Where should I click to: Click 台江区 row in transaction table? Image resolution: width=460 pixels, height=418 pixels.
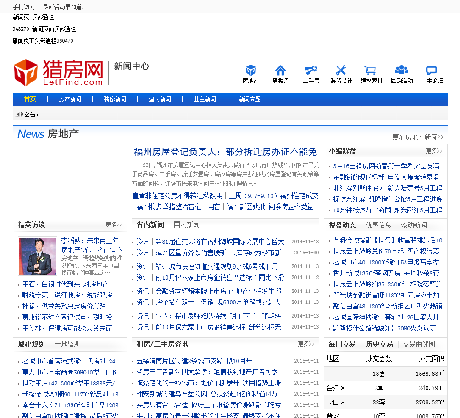point(386,388)
